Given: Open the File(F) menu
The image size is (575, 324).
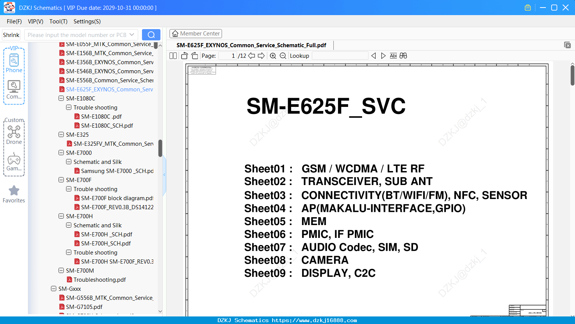Looking at the screenshot, I should pyautogui.click(x=14, y=22).
